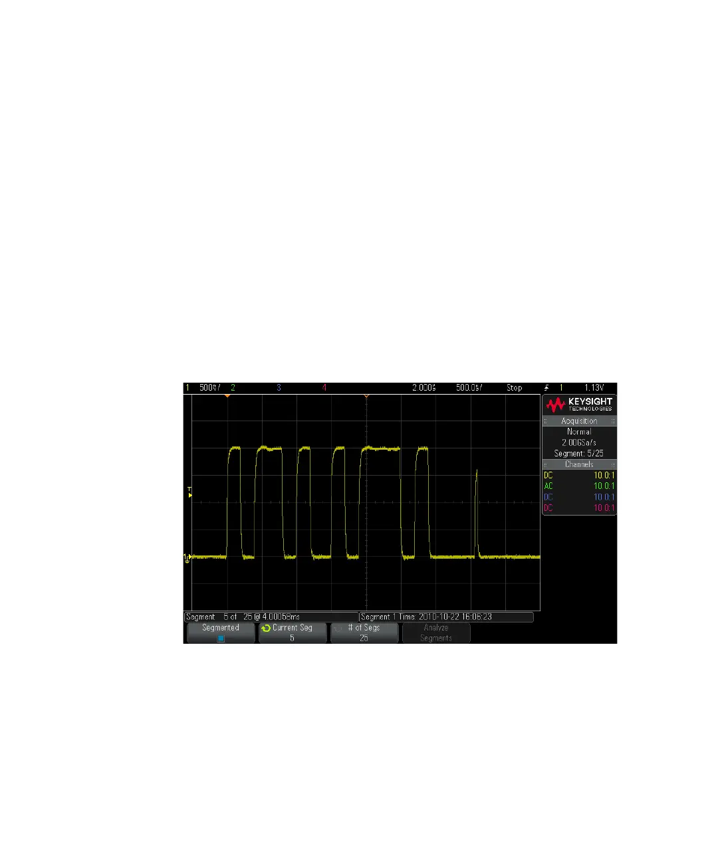718x861 pixels.
Task: Click the trigger level T marker on left edge
Action: tap(189, 492)
